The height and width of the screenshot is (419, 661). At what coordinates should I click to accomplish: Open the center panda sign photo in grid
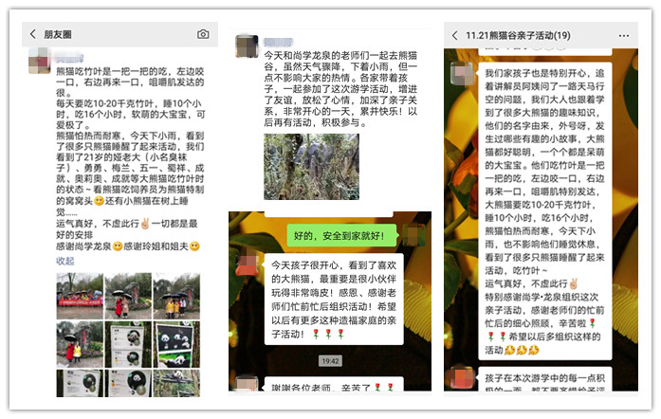tap(127, 344)
